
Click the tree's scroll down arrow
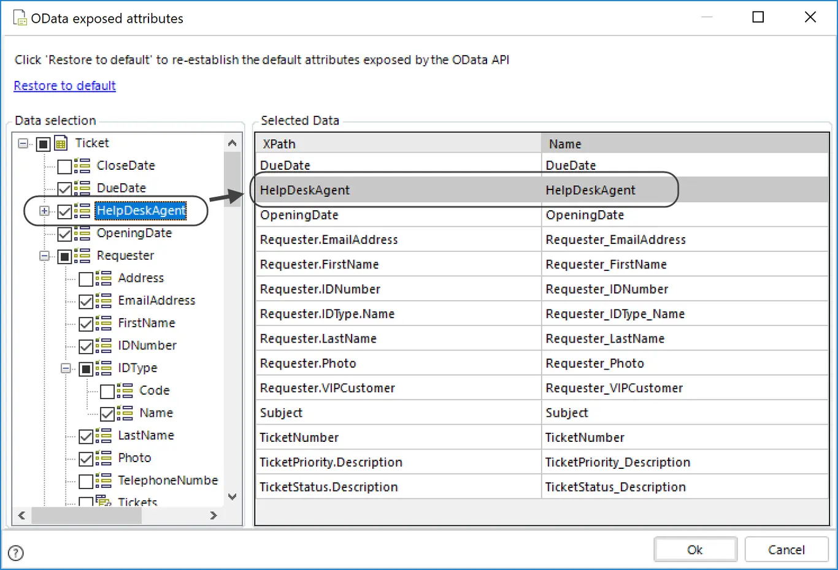pyautogui.click(x=233, y=497)
